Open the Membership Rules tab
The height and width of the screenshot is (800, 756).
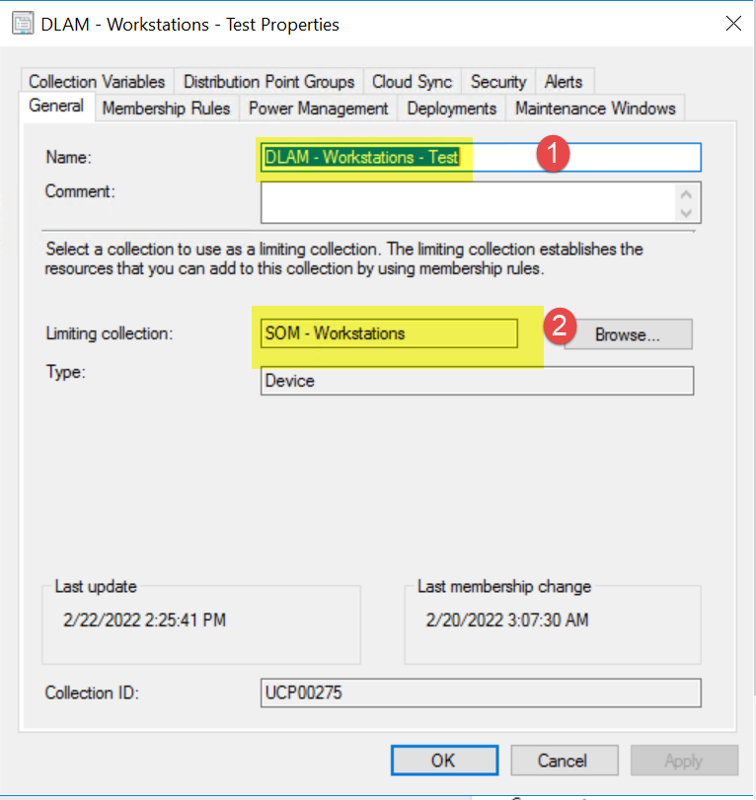(167, 109)
